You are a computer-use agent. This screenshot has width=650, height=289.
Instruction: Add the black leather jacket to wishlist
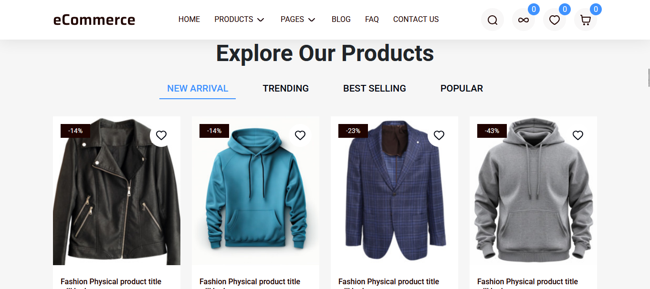161,135
